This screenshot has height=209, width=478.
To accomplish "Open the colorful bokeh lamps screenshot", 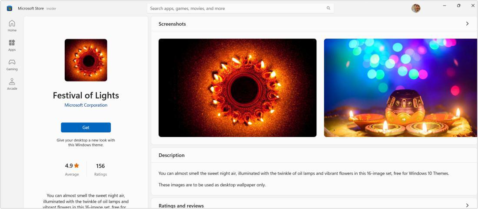I will (400, 88).
